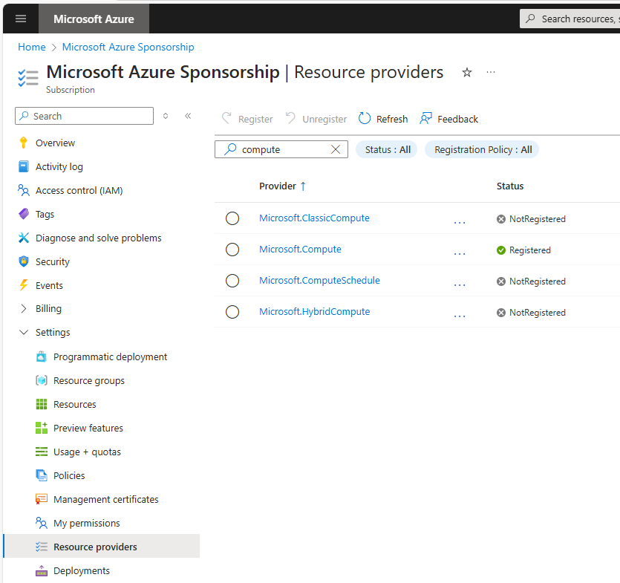Open Diagnose and solve problems

(99, 238)
